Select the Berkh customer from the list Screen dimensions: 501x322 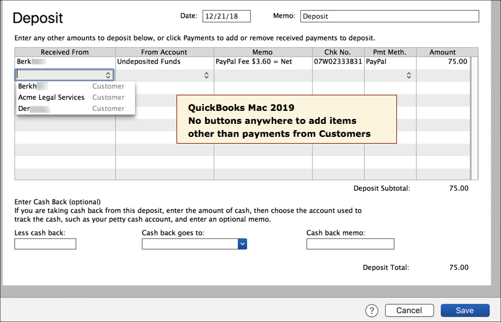(x=76, y=86)
